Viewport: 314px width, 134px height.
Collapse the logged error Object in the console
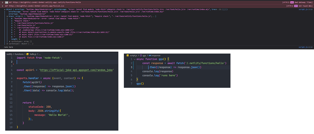(5, 9)
